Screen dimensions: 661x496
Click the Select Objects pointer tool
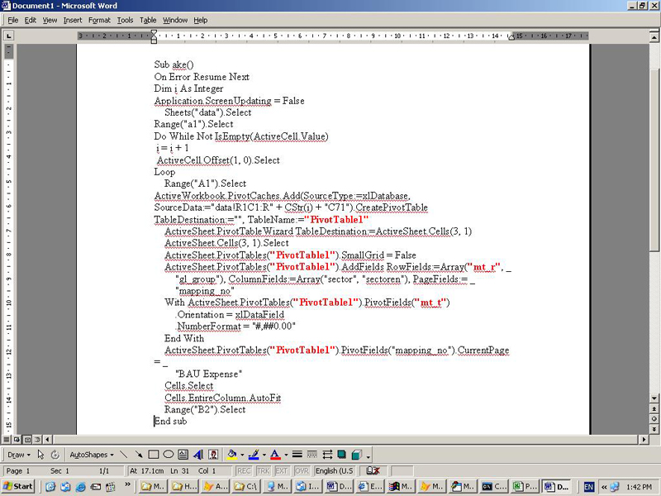(x=41, y=455)
